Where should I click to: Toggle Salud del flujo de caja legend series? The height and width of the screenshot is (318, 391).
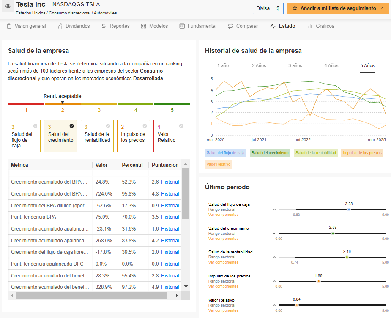225,153
